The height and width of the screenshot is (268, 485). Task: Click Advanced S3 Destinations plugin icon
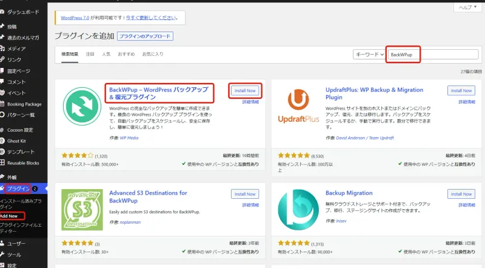tap(82, 210)
